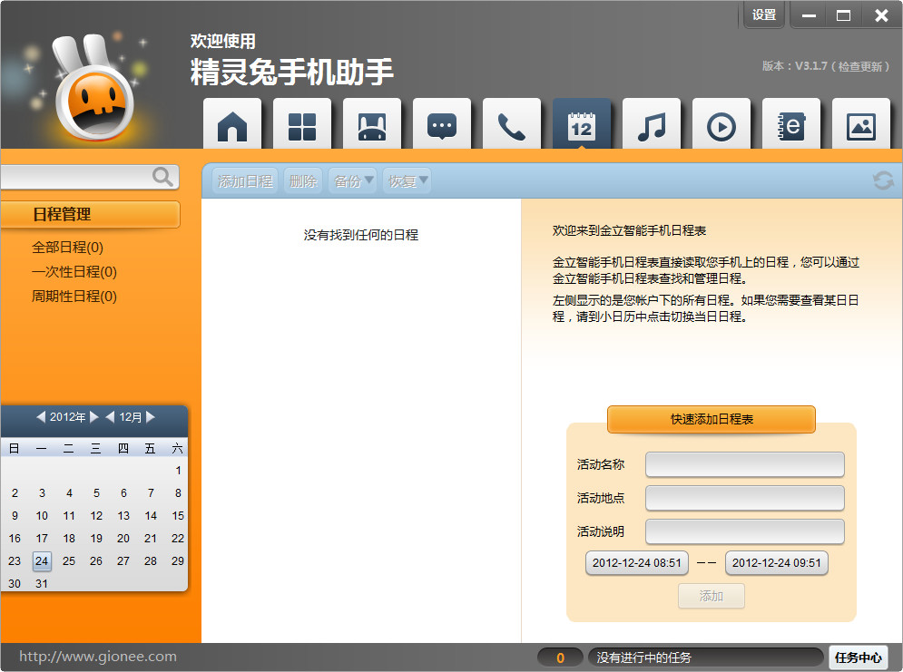Show 全部日程(0) list

tap(67, 248)
